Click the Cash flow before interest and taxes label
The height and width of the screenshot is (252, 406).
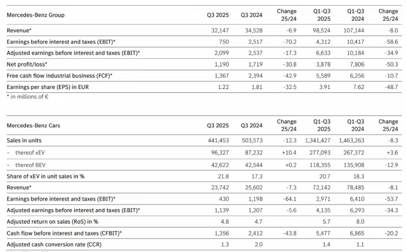click(64, 233)
